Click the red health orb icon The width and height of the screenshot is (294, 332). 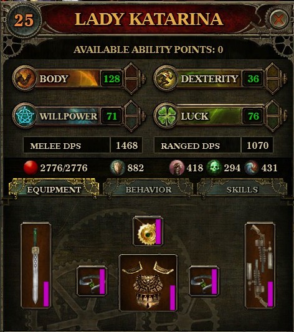(x=31, y=168)
